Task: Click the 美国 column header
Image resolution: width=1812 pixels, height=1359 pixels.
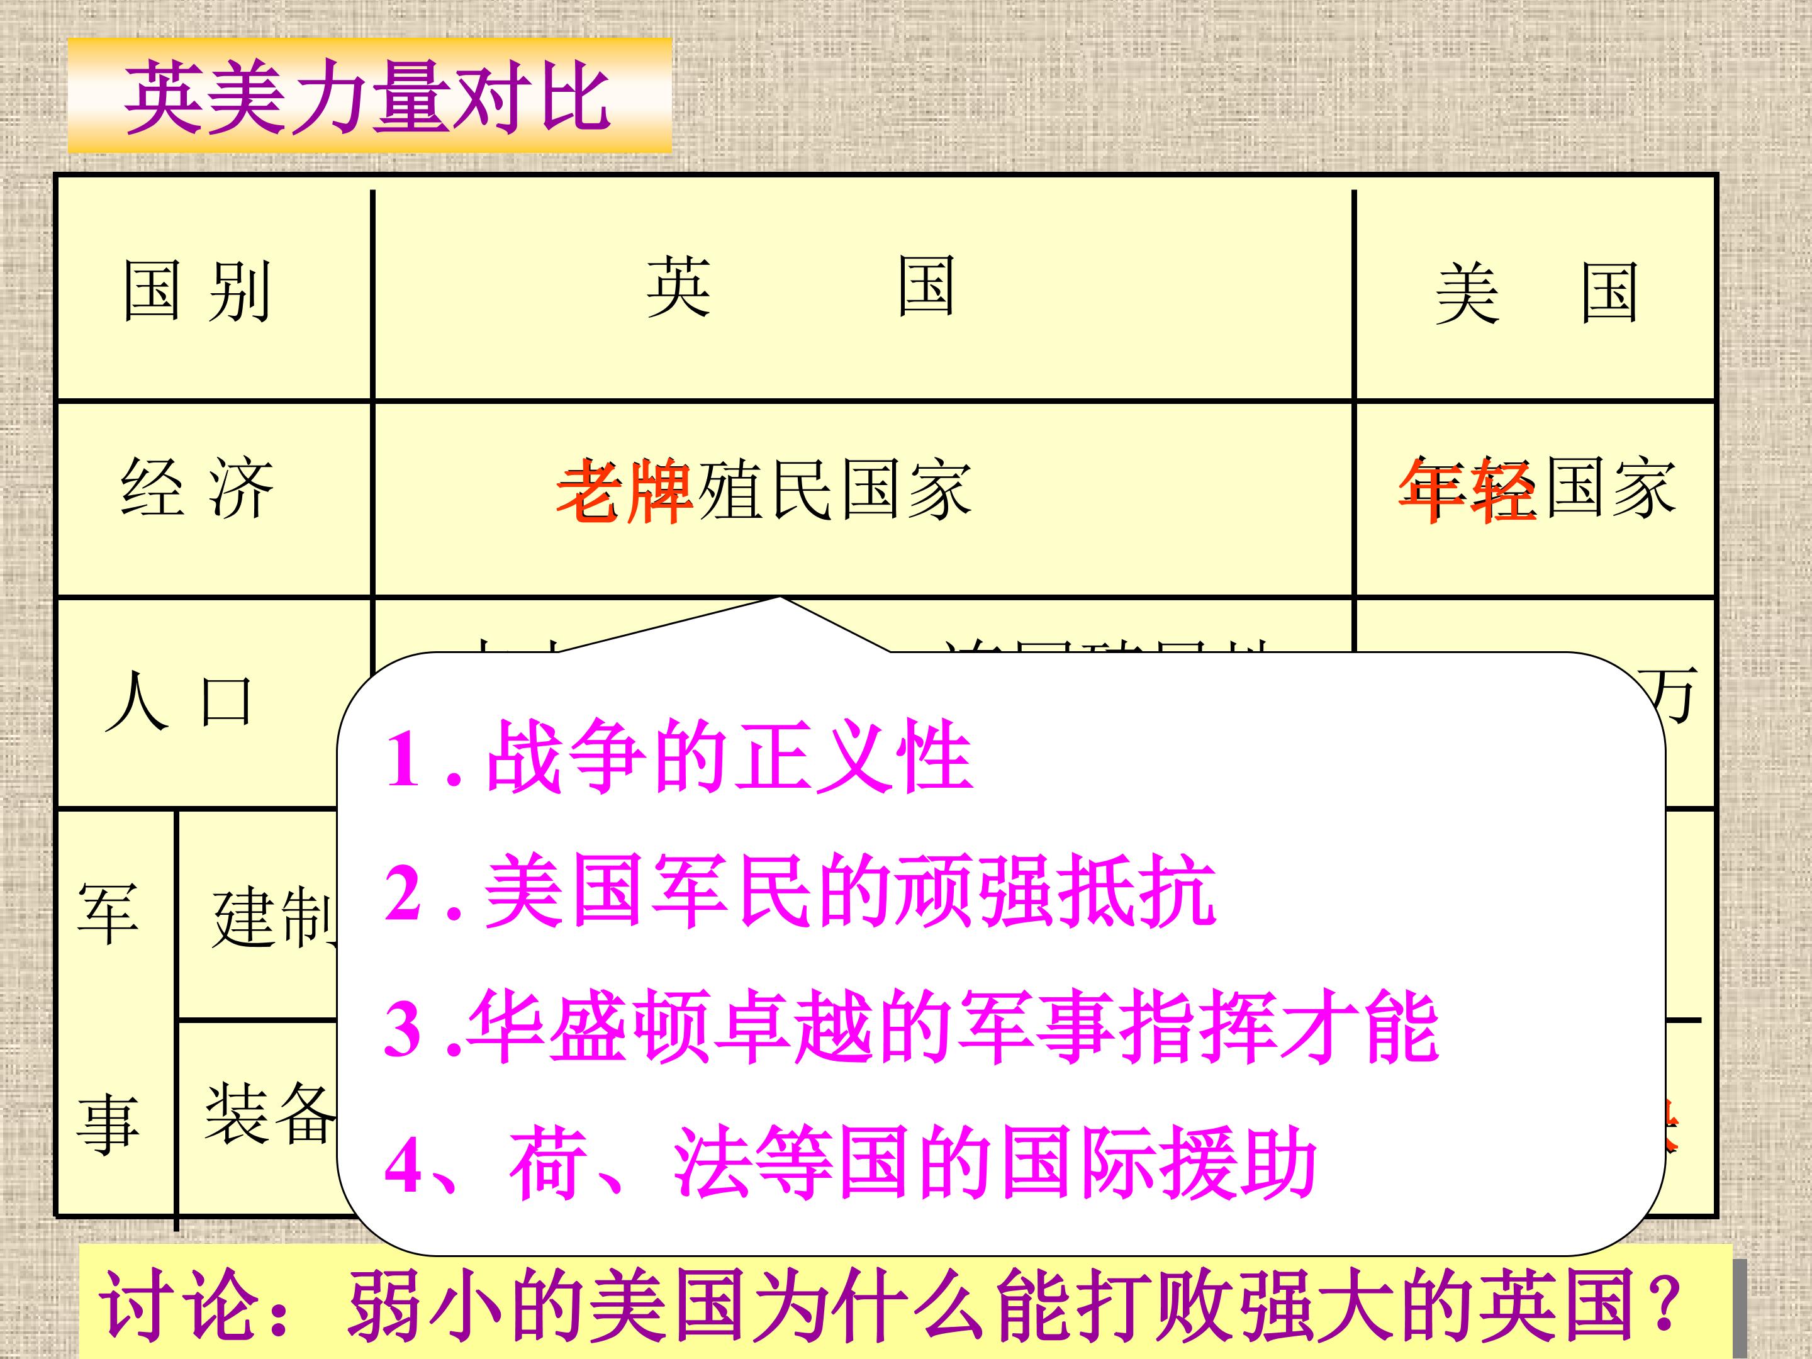Action: (1537, 293)
